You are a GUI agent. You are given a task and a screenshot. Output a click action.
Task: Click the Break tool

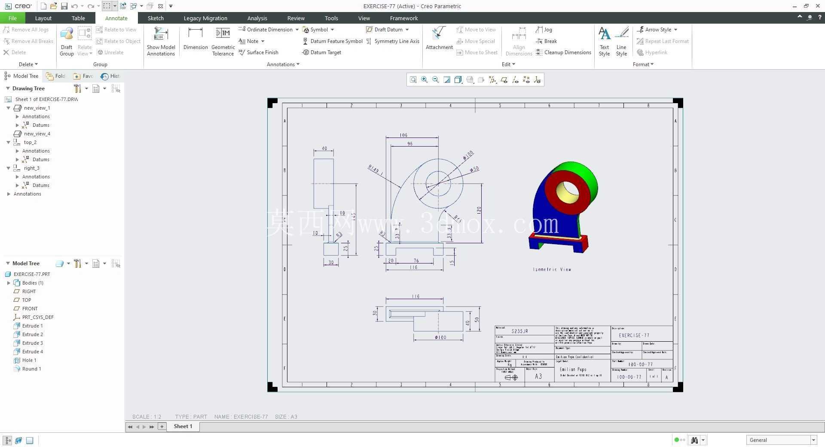(x=546, y=41)
